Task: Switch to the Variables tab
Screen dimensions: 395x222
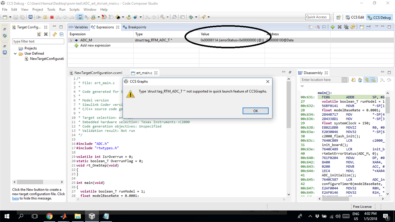Action: click(x=81, y=27)
